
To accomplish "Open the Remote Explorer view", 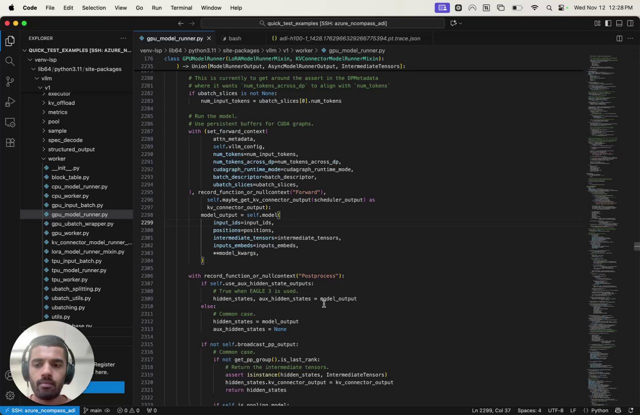I will point(10,122).
